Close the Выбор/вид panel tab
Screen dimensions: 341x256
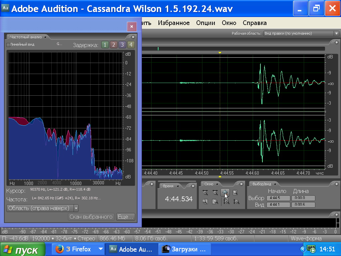[x=275, y=184]
